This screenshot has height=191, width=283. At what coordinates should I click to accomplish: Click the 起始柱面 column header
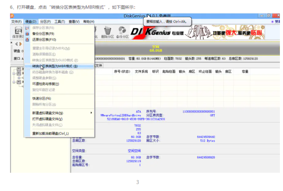tap(169, 71)
